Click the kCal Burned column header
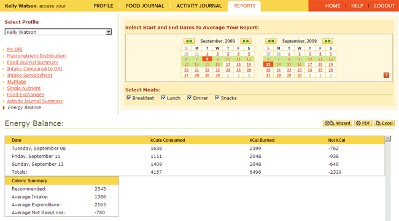 point(262,141)
